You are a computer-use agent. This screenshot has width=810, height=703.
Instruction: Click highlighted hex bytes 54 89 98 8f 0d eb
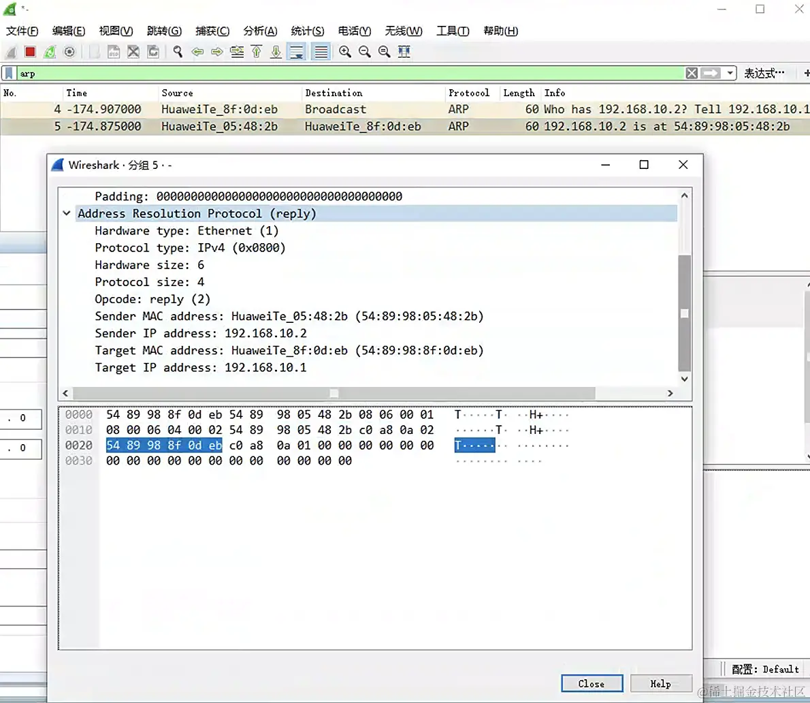[x=164, y=446]
